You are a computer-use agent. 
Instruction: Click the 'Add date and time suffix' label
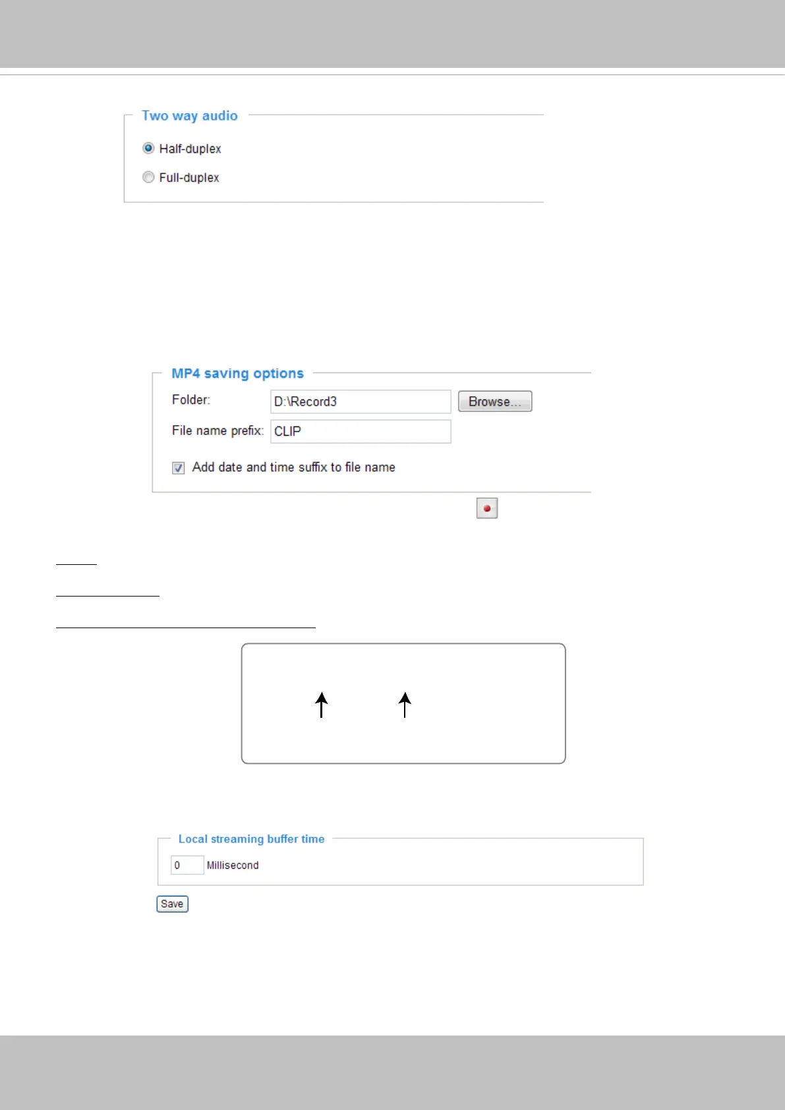click(x=293, y=467)
